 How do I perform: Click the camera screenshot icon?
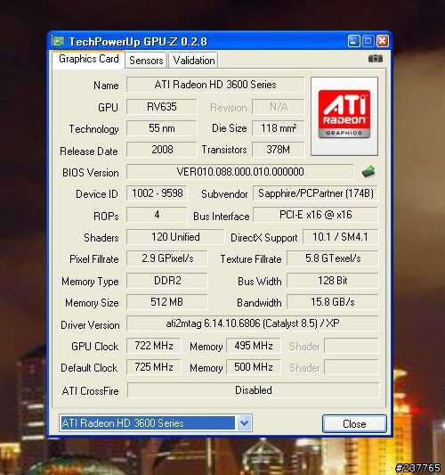(x=375, y=59)
